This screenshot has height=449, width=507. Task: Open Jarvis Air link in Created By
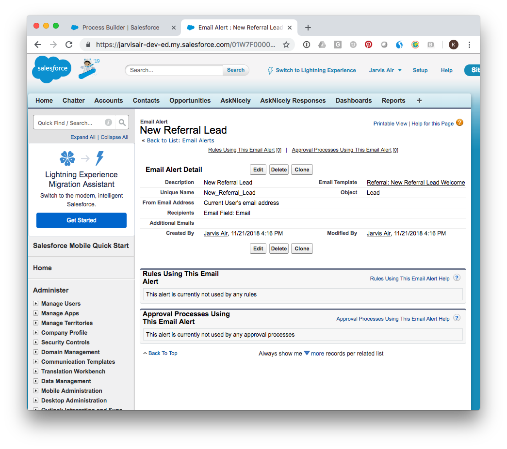click(216, 233)
